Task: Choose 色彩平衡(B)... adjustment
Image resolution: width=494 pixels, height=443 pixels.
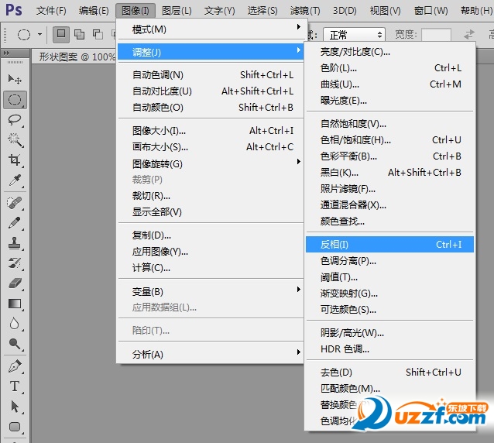Action: click(x=389, y=156)
